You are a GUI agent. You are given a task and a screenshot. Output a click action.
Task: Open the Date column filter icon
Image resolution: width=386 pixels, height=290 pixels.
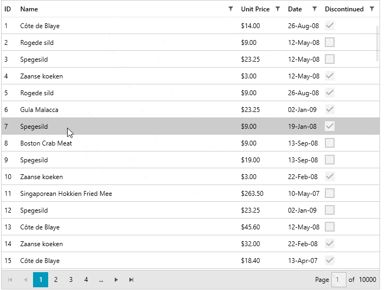click(x=315, y=9)
